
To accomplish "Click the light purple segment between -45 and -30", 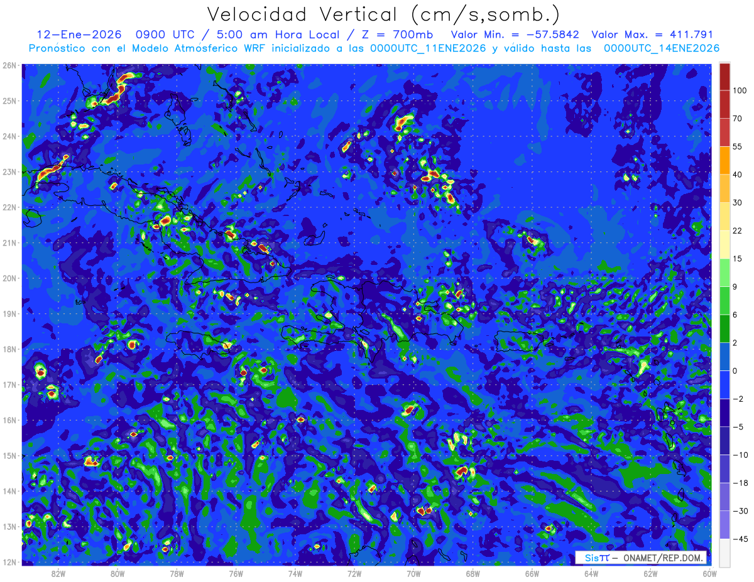I will tap(724, 525).
